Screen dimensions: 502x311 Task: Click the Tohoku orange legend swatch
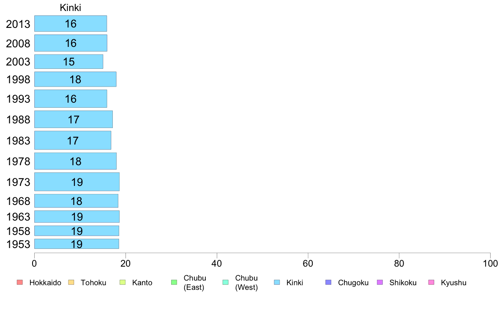[x=71, y=282]
